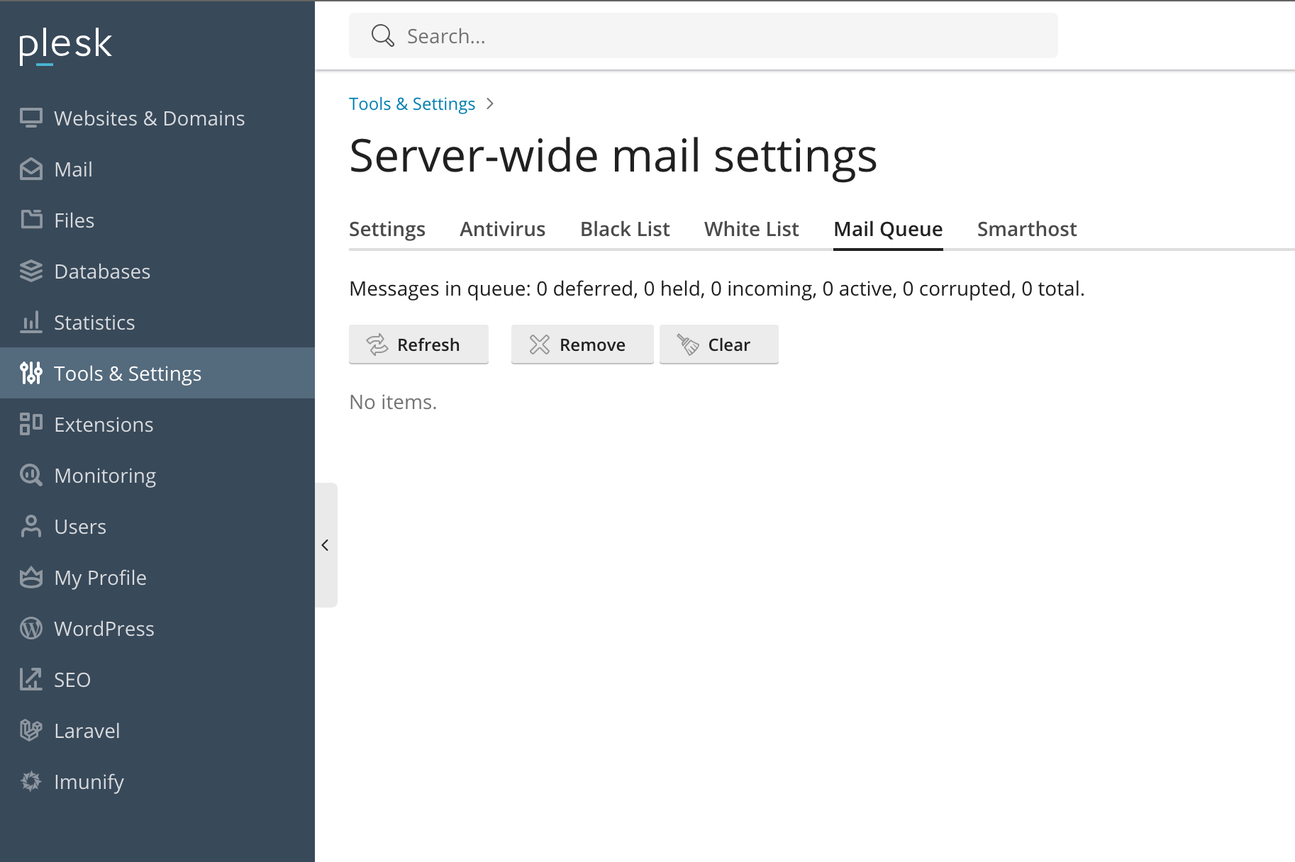Refresh the mail queue list
The image size is (1295, 862).
click(x=418, y=345)
